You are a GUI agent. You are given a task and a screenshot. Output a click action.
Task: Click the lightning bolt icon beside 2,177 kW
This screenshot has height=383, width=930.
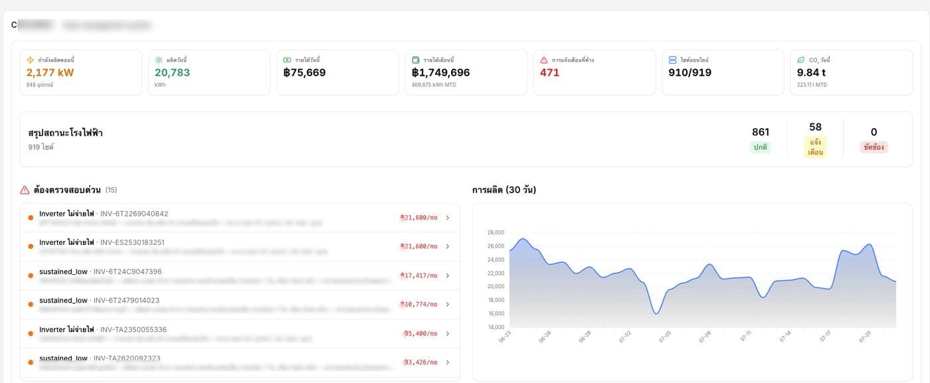click(x=30, y=60)
